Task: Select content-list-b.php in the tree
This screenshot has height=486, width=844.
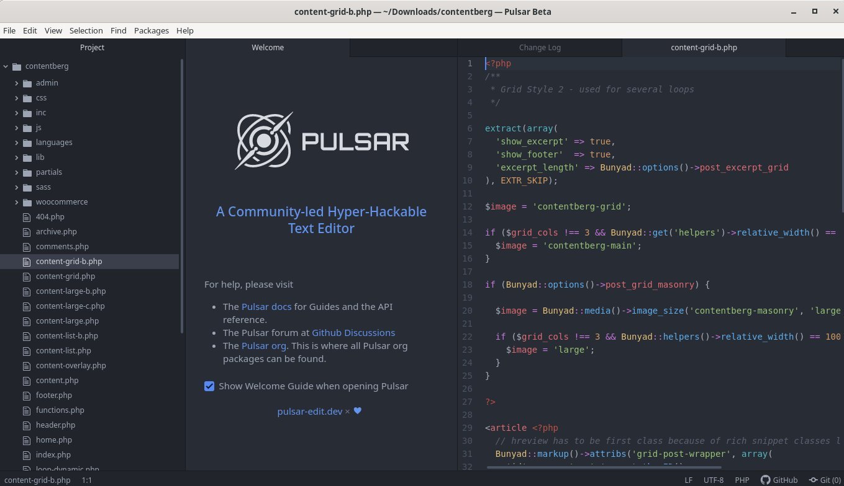Action: click(67, 336)
